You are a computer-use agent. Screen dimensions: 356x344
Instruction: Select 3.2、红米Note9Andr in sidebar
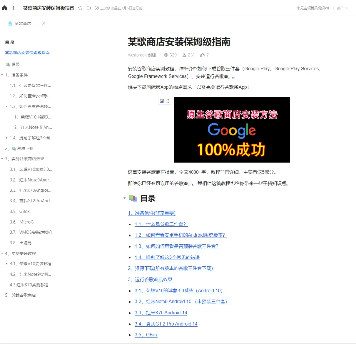pos(31,180)
